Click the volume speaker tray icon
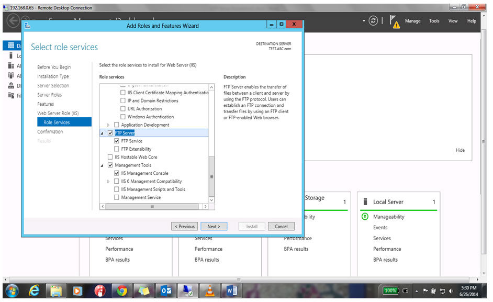The width and height of the screenshot is (493, 302). [451, 291]
